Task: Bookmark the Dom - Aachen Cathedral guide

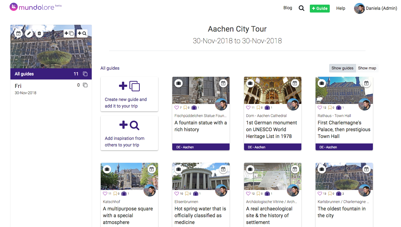Action: (258, 108)
